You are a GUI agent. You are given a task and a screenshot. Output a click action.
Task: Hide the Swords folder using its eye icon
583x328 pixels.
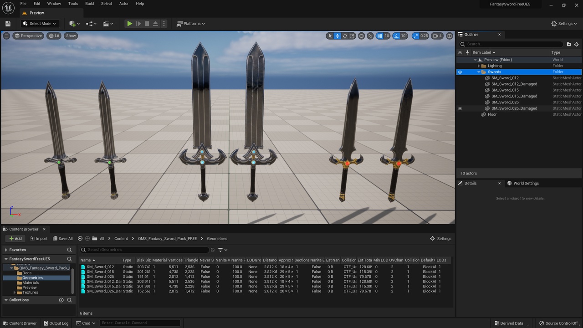click(x=460, y=72)
